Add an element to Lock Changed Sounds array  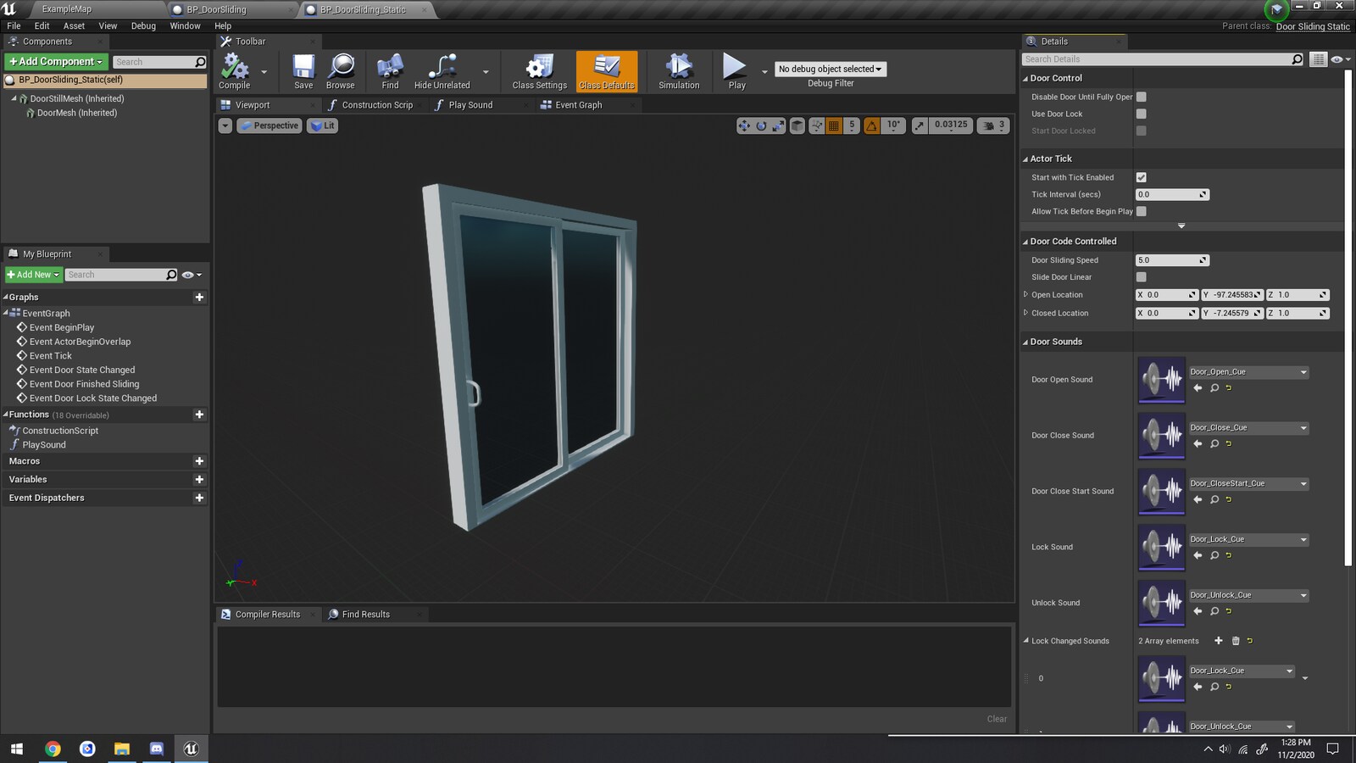[1219, 641]
